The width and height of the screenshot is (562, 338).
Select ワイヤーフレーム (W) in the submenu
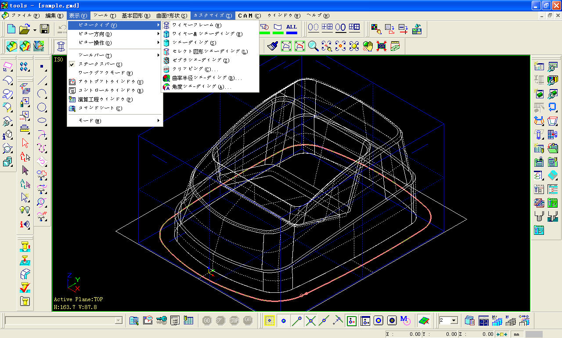click(x=210, y=25)
